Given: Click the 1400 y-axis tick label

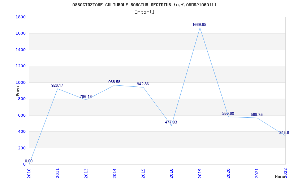Looking at the screenshot, I should [x=21, y=50].
